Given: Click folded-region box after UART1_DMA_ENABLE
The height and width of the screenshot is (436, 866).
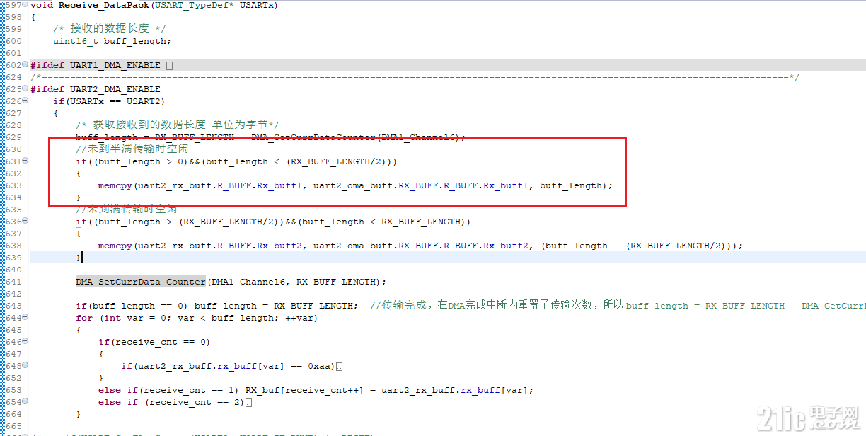Looking at the screenshot, I should [x=169, y=66].
